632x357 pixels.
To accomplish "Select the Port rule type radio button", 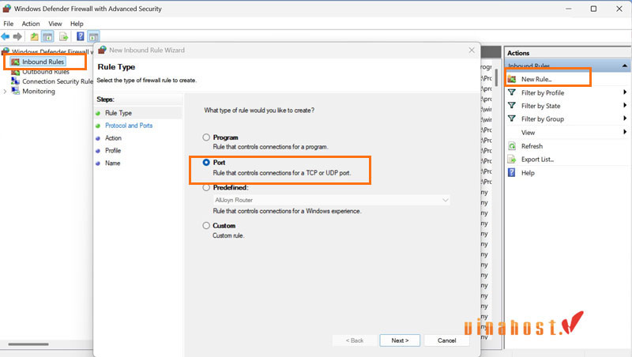I will (206, 163).
